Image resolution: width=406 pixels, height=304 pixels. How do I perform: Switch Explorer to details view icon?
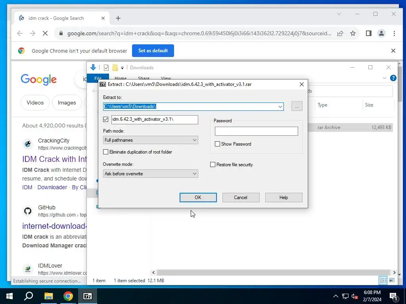[383, 280]
